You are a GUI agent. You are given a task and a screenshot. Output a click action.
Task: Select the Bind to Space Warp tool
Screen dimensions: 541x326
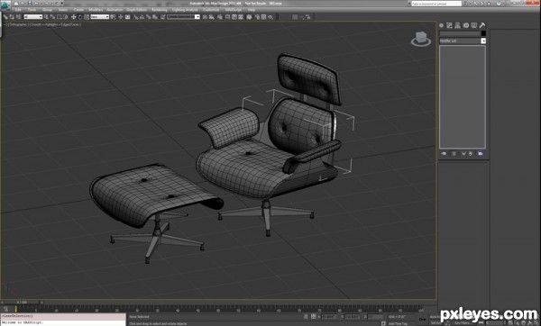point(18,16)
